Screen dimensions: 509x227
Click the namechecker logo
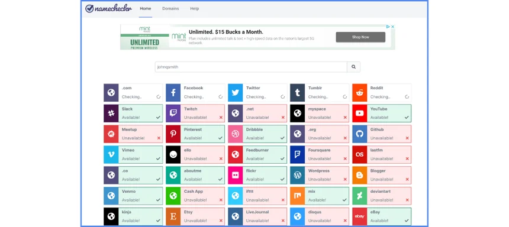coord(108,8)
